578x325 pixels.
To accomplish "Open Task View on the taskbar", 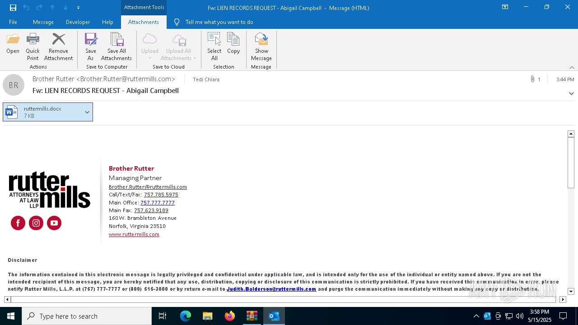I will pyautogui.click(x=163, y=316).
